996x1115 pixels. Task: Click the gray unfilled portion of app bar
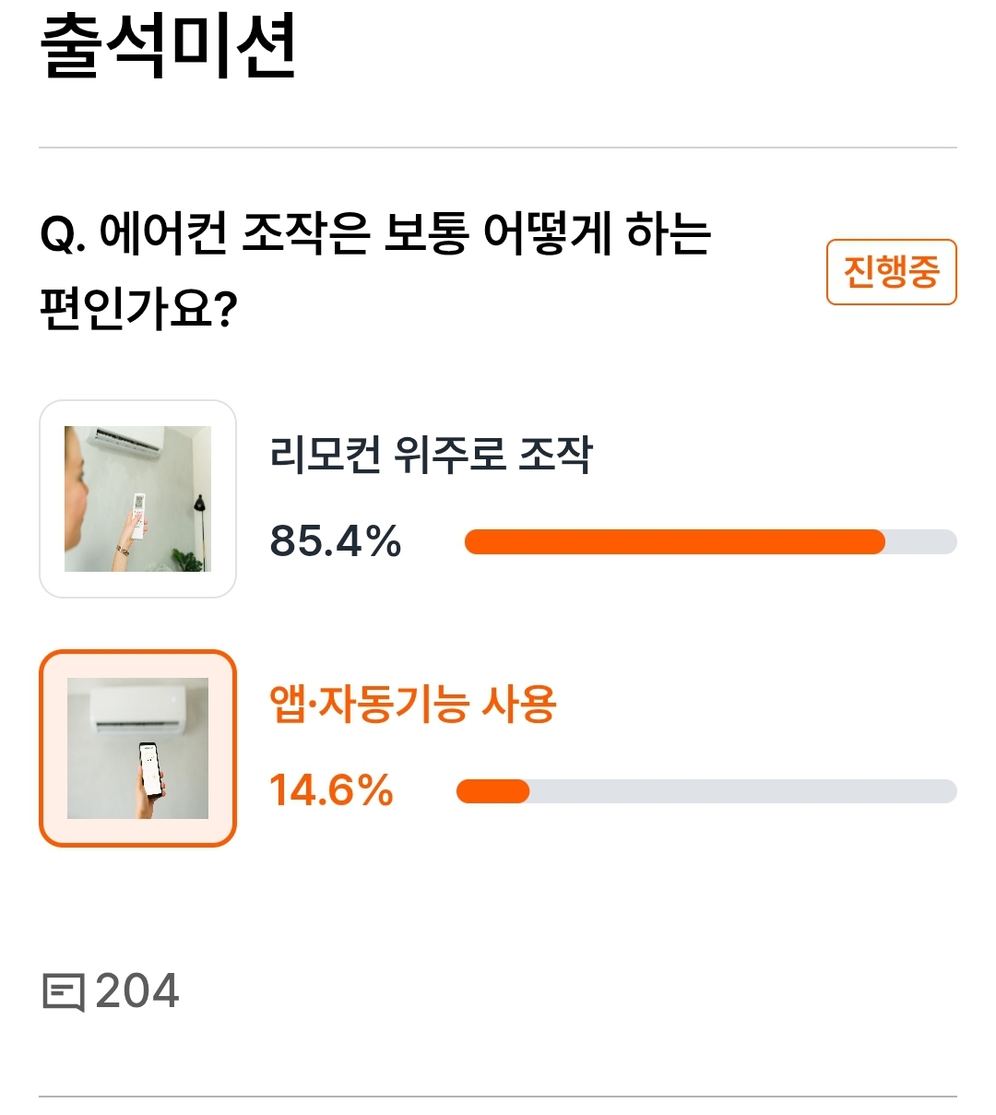(x=743, y=791)
